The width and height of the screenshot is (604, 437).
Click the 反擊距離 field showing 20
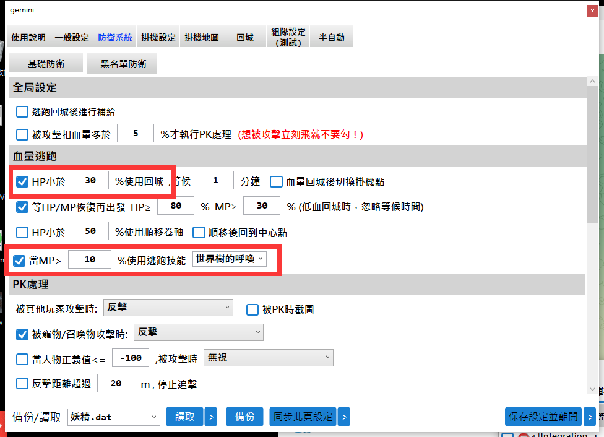pyautogui.click(x=116, y=383)
